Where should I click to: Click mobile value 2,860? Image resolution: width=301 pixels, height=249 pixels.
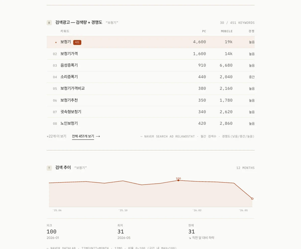[x=226, y=123]
